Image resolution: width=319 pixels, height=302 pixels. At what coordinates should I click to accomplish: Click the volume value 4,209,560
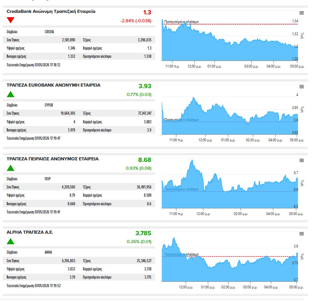[68, 187]
